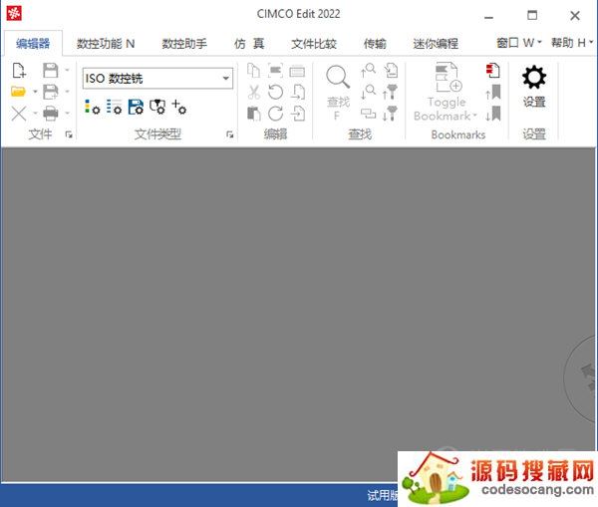The height and width of the screenshot is (507, 598).
Task: Click the large 查找 F magnifier button
Action: pyautogui.click(x=338, y=92)
